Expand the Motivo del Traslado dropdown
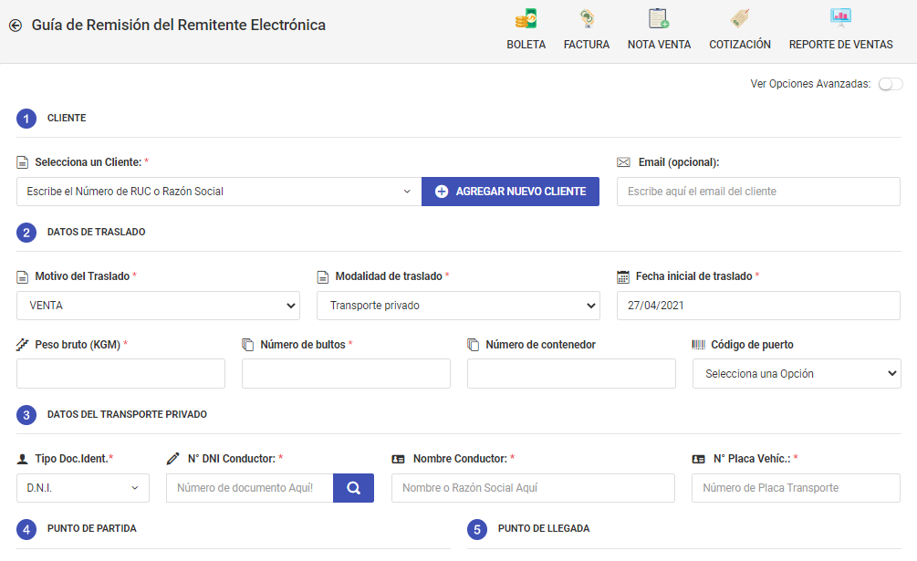This screenshot has width=917, height=561. point(158,306)
